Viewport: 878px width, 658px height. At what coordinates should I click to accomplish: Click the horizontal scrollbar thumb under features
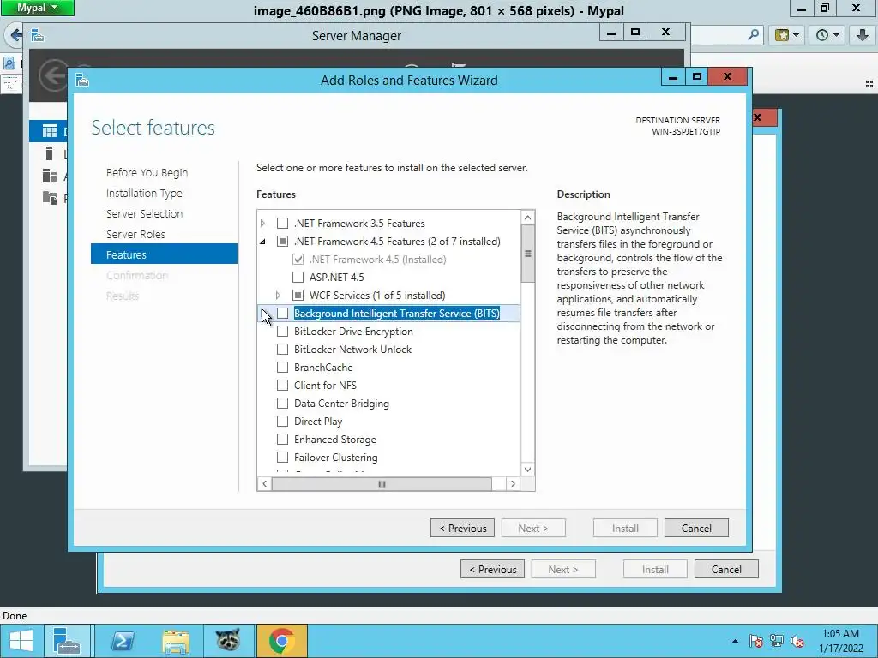pyautogui.click(x=382, y=483)
